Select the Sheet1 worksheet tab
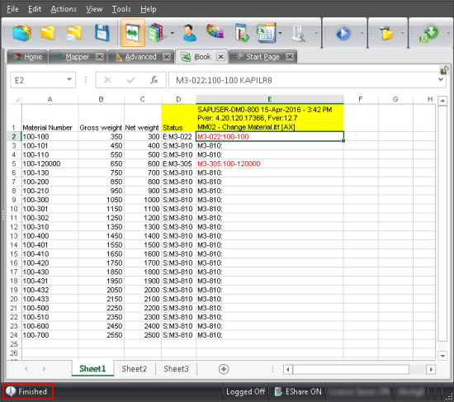 coord(92,369)
